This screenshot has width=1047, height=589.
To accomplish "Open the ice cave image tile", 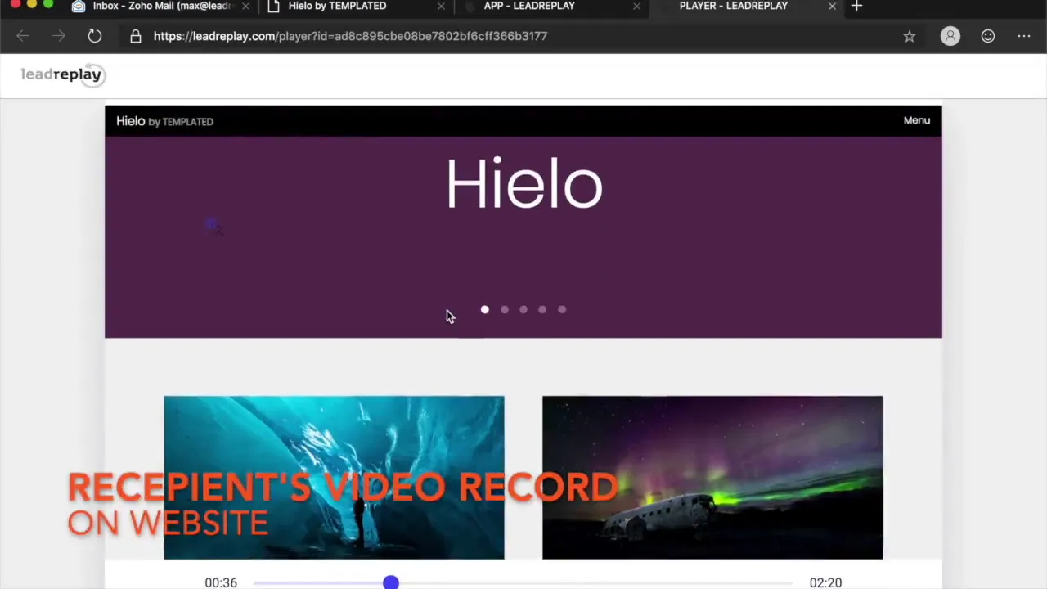I will [x=334, y=478].
